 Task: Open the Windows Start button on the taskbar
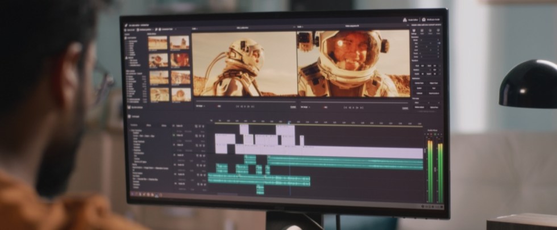coord(133,194)
